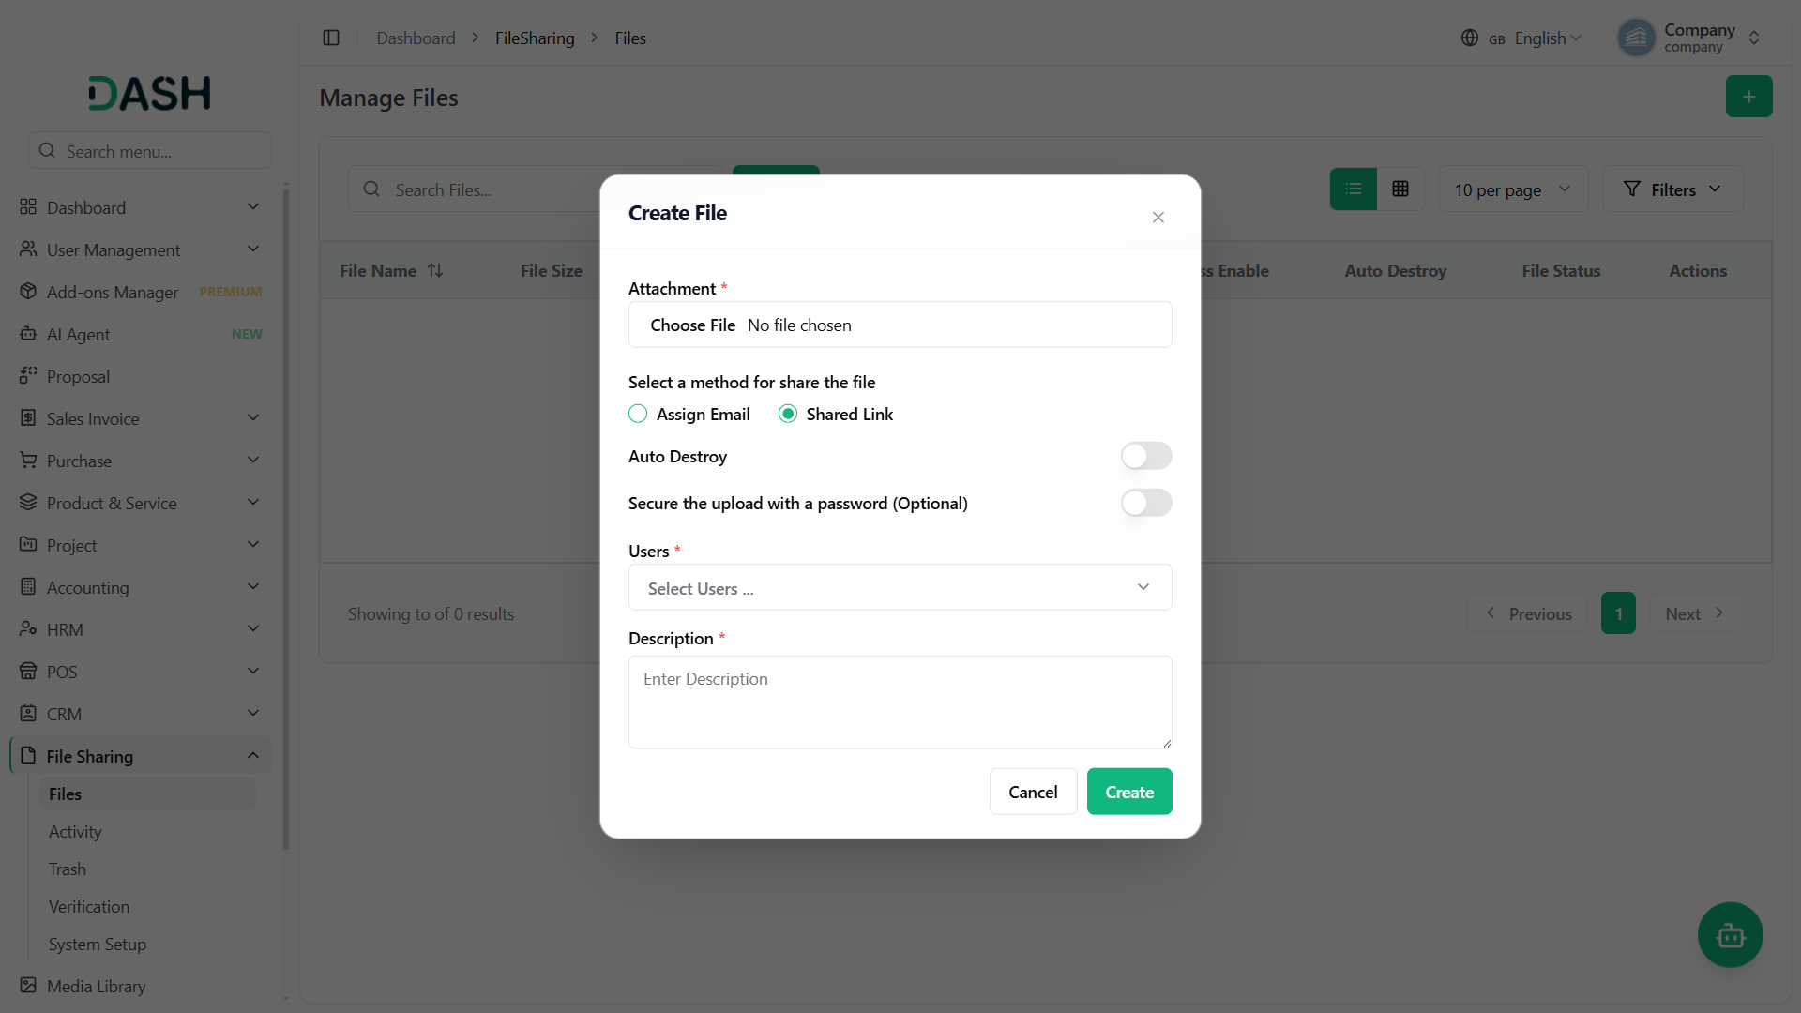Switch to list view icon

(1353, 189)
